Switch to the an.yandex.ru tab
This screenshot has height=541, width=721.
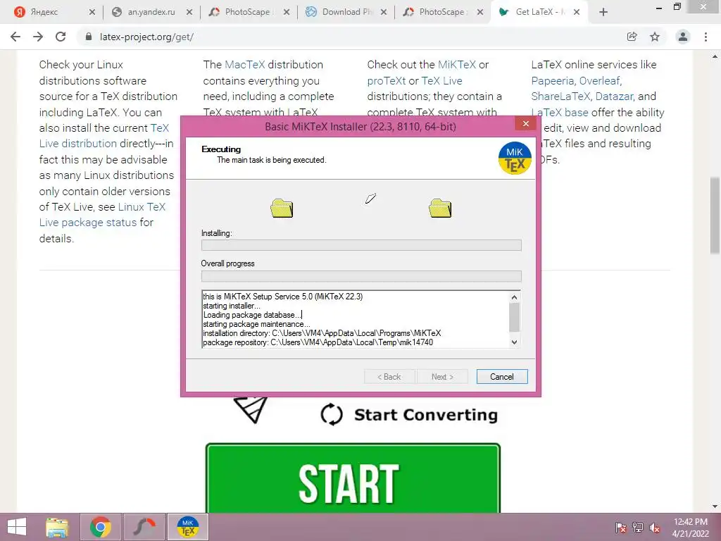(151, 12)
